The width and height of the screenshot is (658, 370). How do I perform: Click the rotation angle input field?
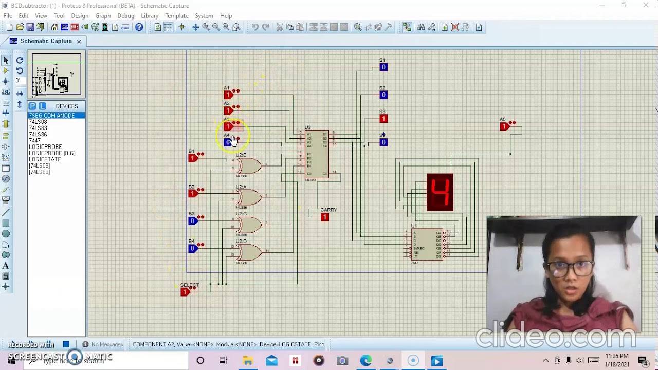click(x=20, y=81)
